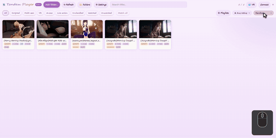This screenshot has width=276, height=138.
Task: Click the 5 / 5 item count
Action: point(242,5)
